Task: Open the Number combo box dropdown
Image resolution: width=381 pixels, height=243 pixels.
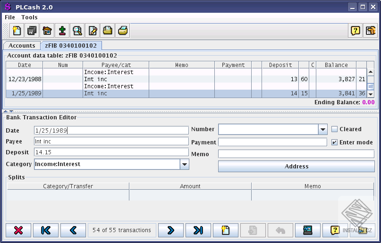Action: point(322,129)
